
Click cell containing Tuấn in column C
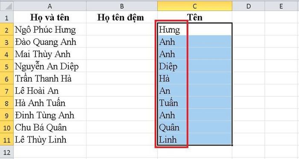tap(195, 103)
